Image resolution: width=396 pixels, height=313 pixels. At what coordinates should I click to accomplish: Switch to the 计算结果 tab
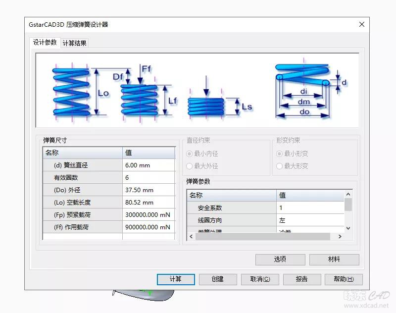(x=74, y=43)
